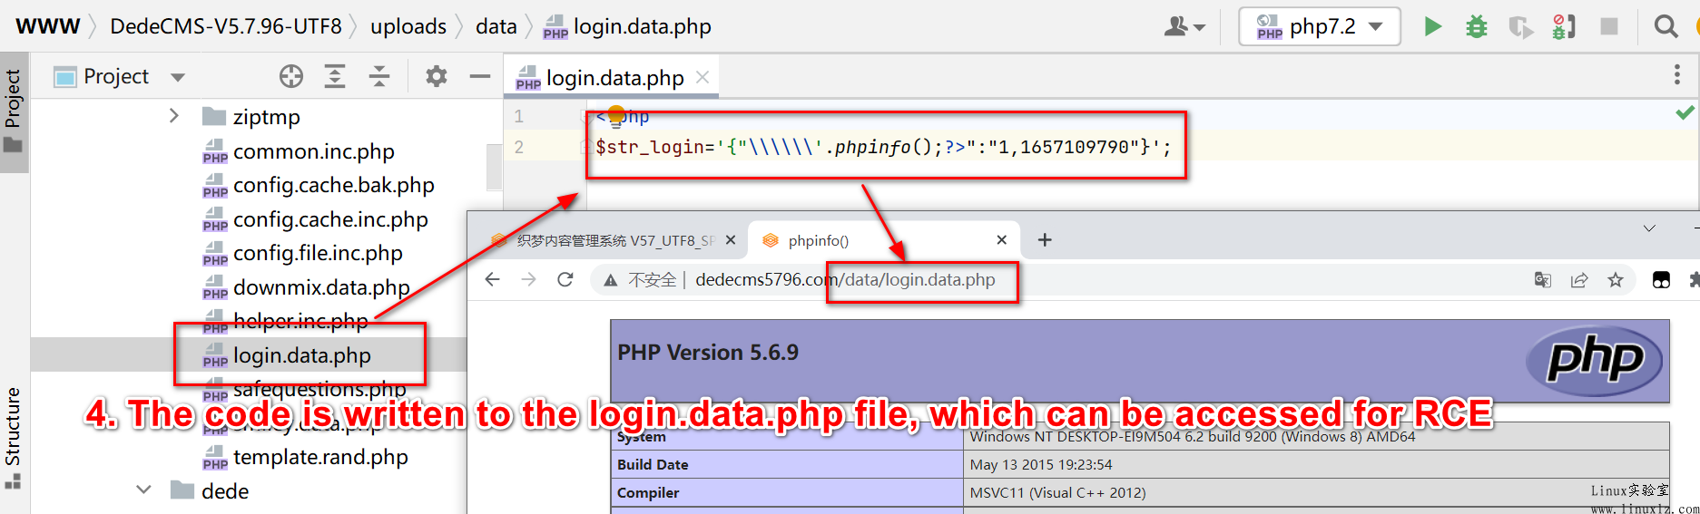1700x514 pixels.
Task: Click the listen for PHP debug connections icon
Action: point(1564,26)
